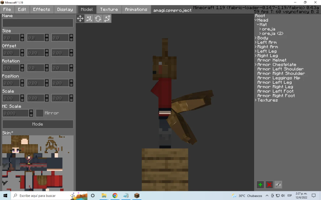Image resolution: width=321 pixels, height=200 pixels.
Task: Open Google Chrome from the taskbar
Action: coord(115,195)
